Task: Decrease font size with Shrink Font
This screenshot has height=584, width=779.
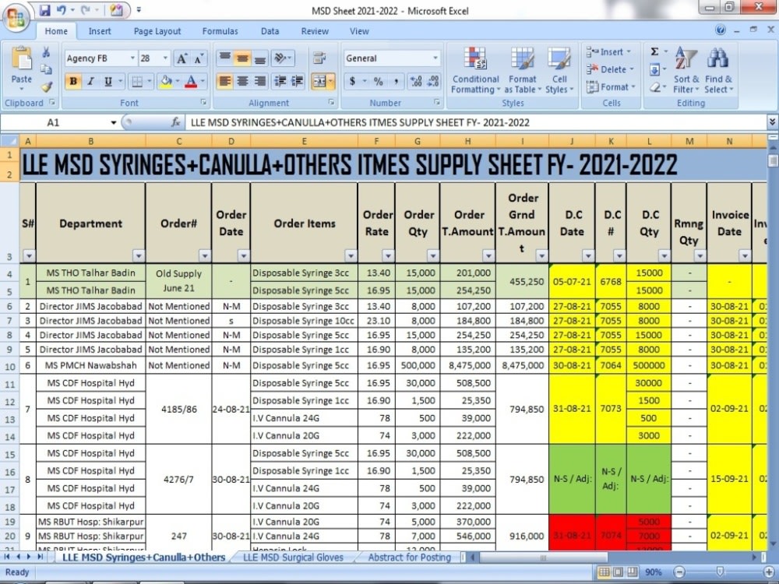Action: tap(199, 58)
